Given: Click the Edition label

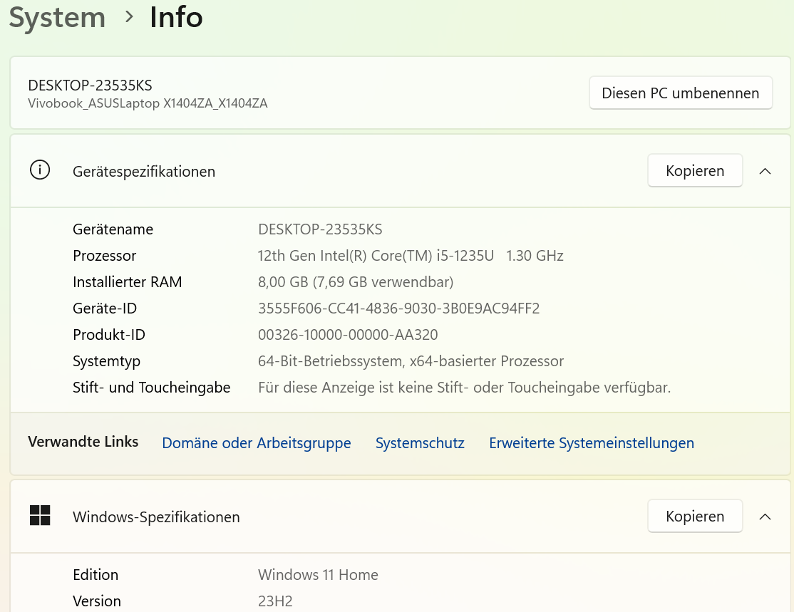Looking at the screenshot, I should point(96,574).
